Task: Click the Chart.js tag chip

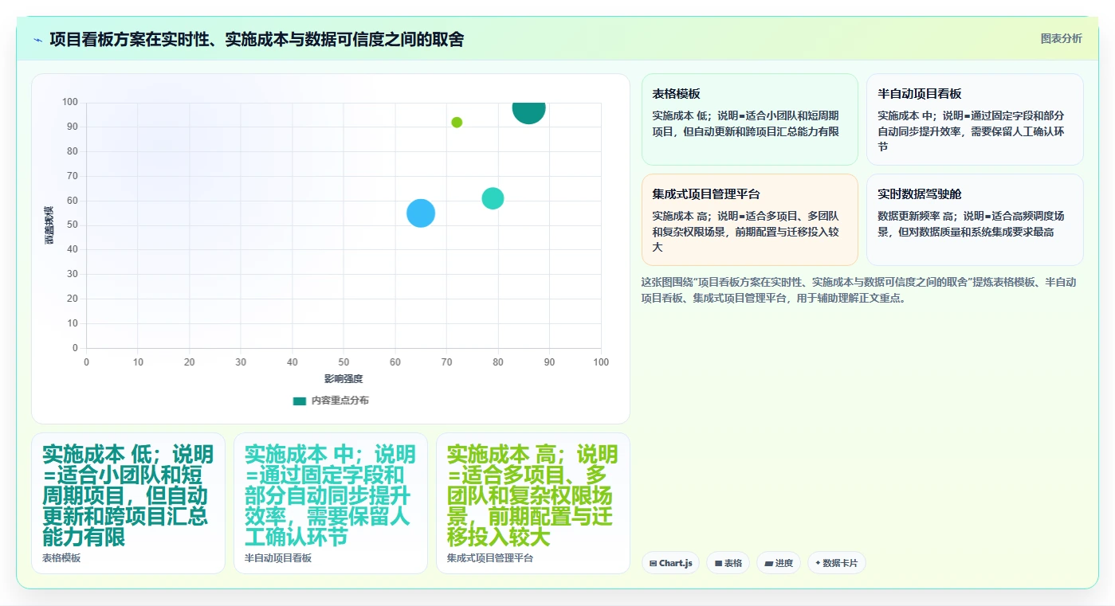Action: click(671, 563)
